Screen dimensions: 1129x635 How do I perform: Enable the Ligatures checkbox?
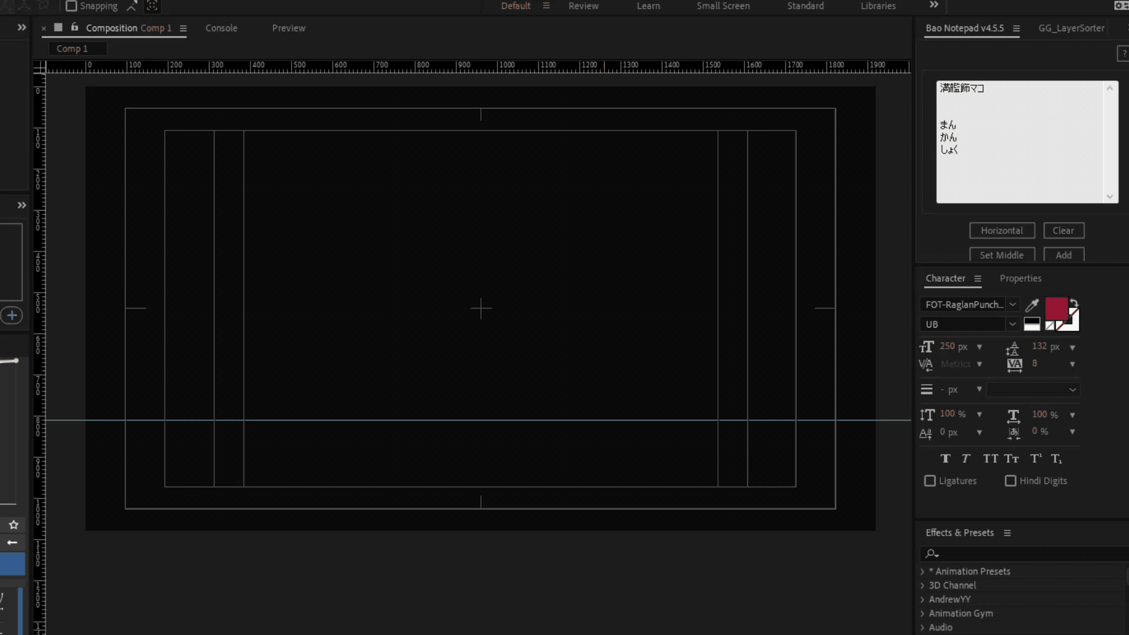click(x=930, y=481)
